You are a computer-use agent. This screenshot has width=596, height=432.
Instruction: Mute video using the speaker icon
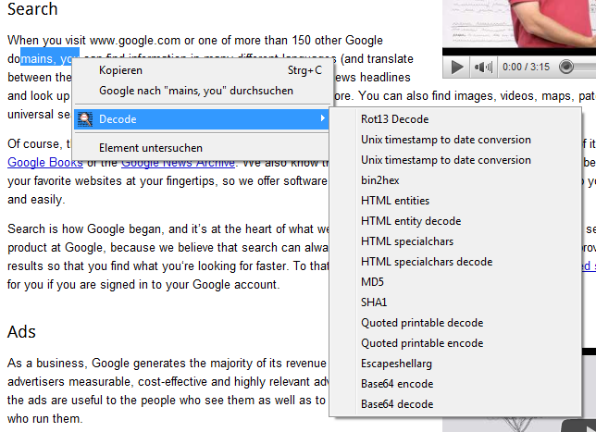pyautogui.click(x=483, y=68)
